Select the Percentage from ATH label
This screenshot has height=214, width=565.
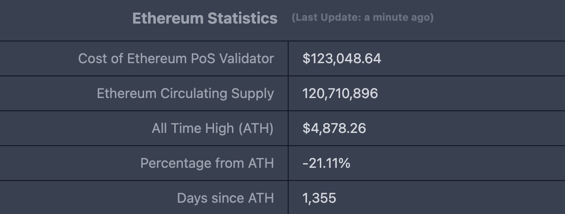coord(207,163)
